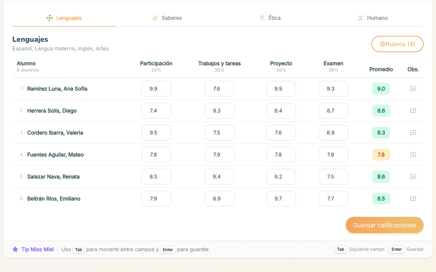Edit Renata's Trabajos y tareas grade 9.4
Screen dimensions: 436x272
tap(219, 177)
